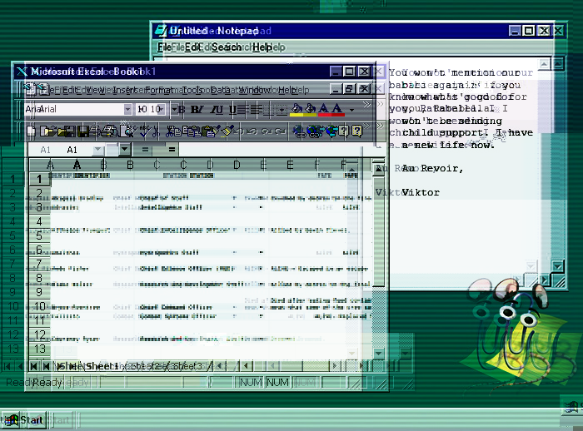Open Excel Tools menu
This screenshot has width=583, height=431.
[192, 90]
